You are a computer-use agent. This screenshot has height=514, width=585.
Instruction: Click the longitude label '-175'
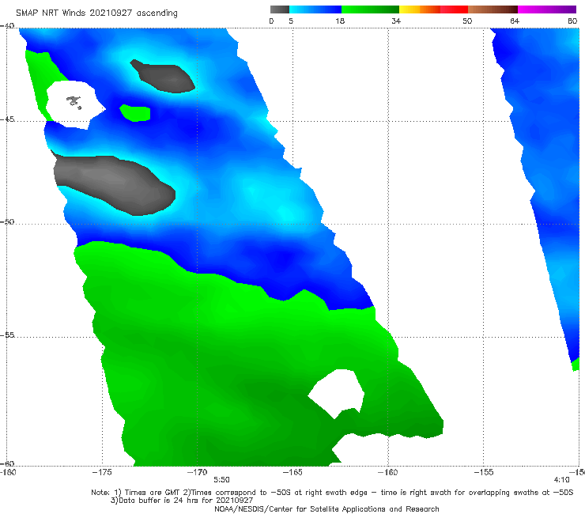(x=102, y=472)
